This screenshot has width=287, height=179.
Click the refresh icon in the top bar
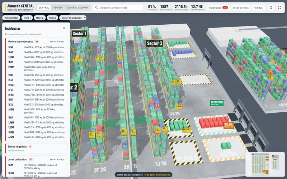tap(271, 8)
